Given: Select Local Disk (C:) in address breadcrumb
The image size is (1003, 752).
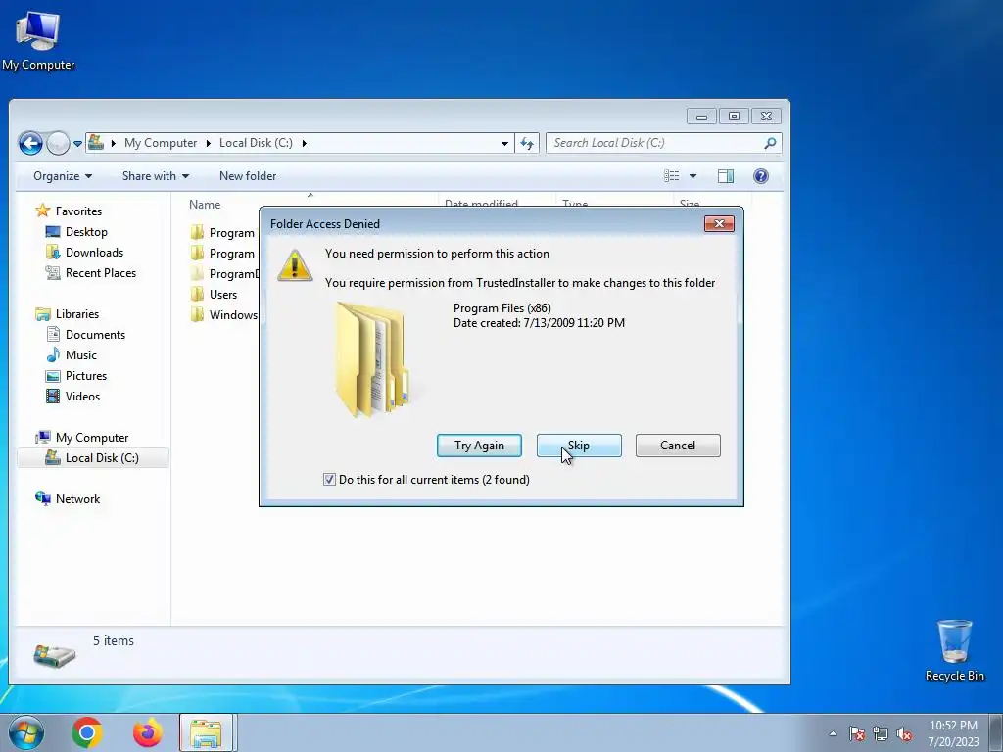Looking at the screenshot, I should click(x=256, y=143).
